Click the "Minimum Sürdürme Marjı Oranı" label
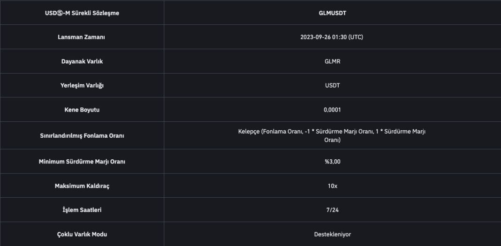Image resolution: width=501 pixels, height=246 pixels. click(82, 162)
